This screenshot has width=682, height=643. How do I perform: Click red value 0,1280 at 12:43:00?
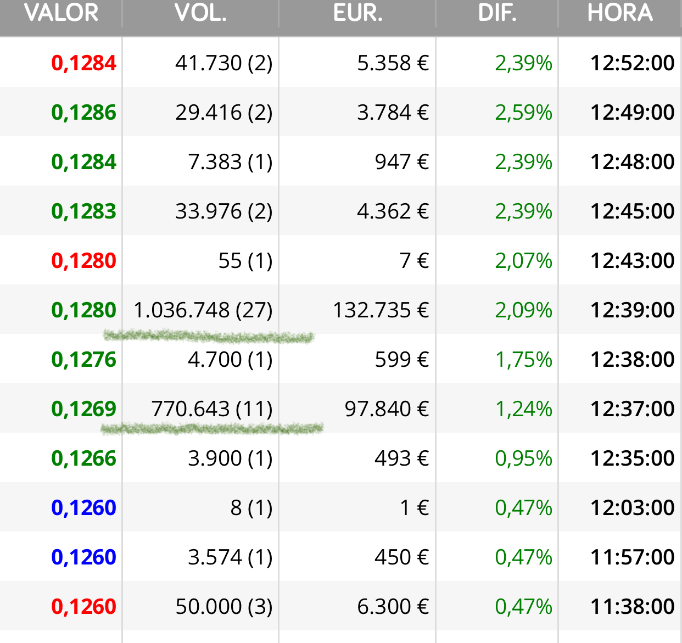83,261
